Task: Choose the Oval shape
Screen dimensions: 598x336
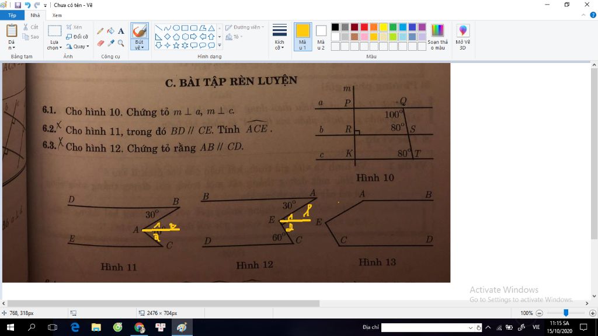Action: pyautogui.click(x=176, y=28)
